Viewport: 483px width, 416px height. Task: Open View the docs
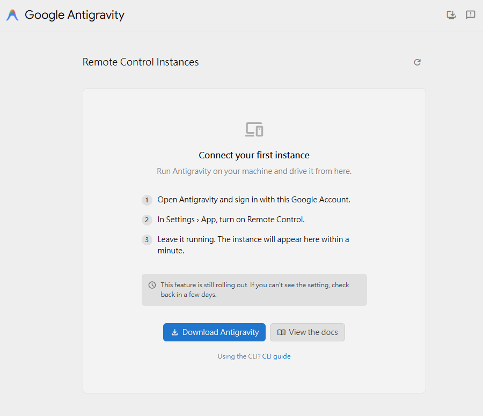tap(308, 332)
